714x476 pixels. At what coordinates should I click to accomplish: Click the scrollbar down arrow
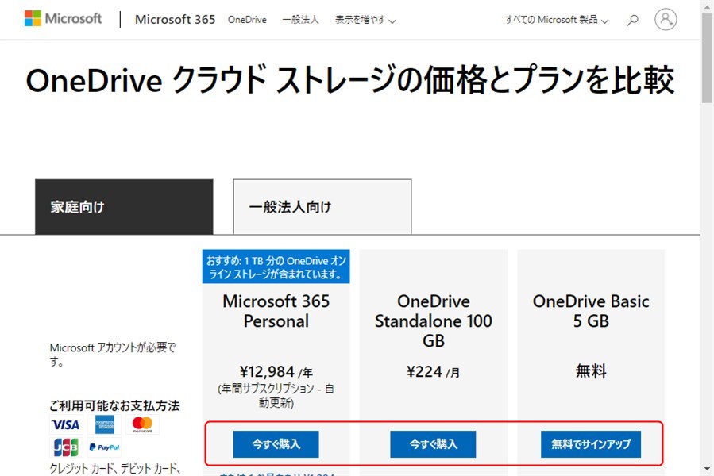pyautogui.click(x=707, y=469)
